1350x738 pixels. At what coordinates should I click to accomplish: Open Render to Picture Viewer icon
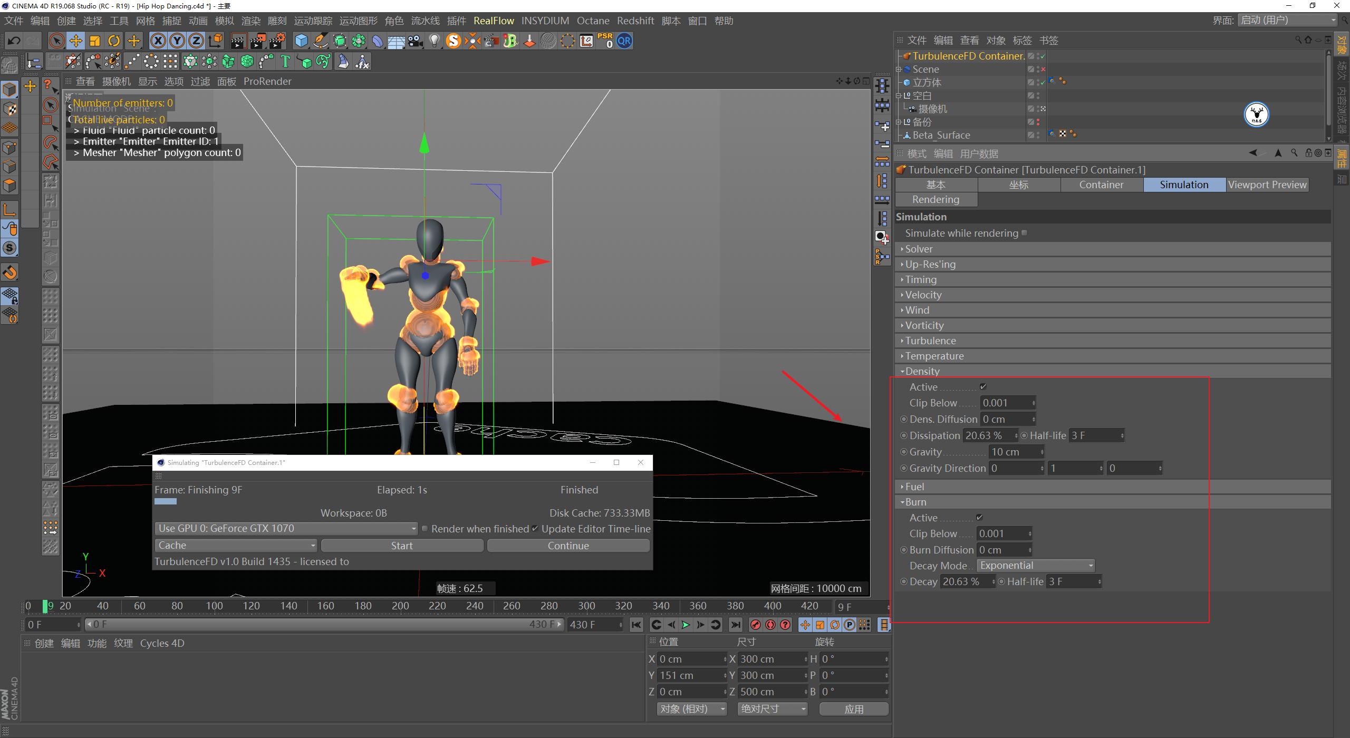coord(257,41)
